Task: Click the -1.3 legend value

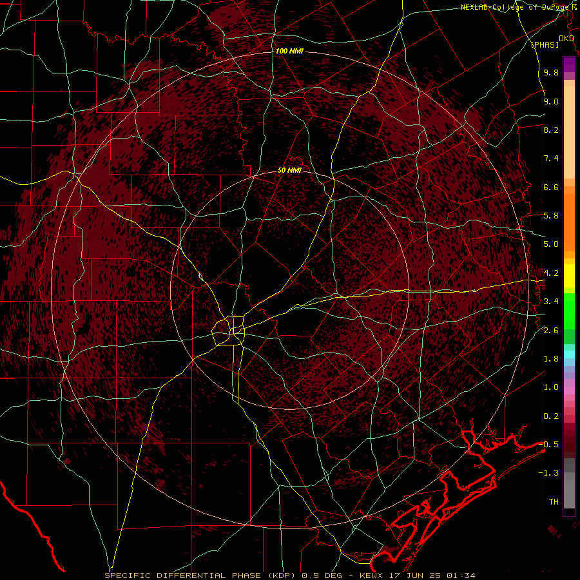Action: click(548, 473)
